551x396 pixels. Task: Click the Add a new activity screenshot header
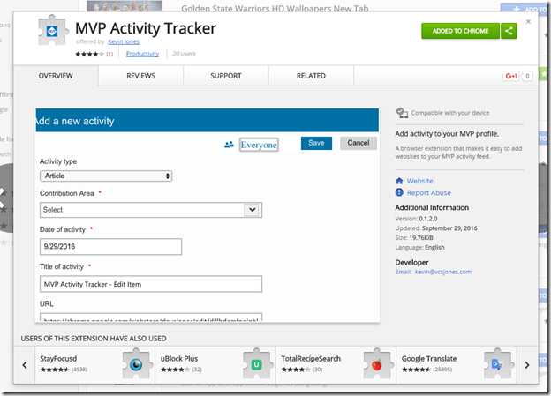click(207, 121)
